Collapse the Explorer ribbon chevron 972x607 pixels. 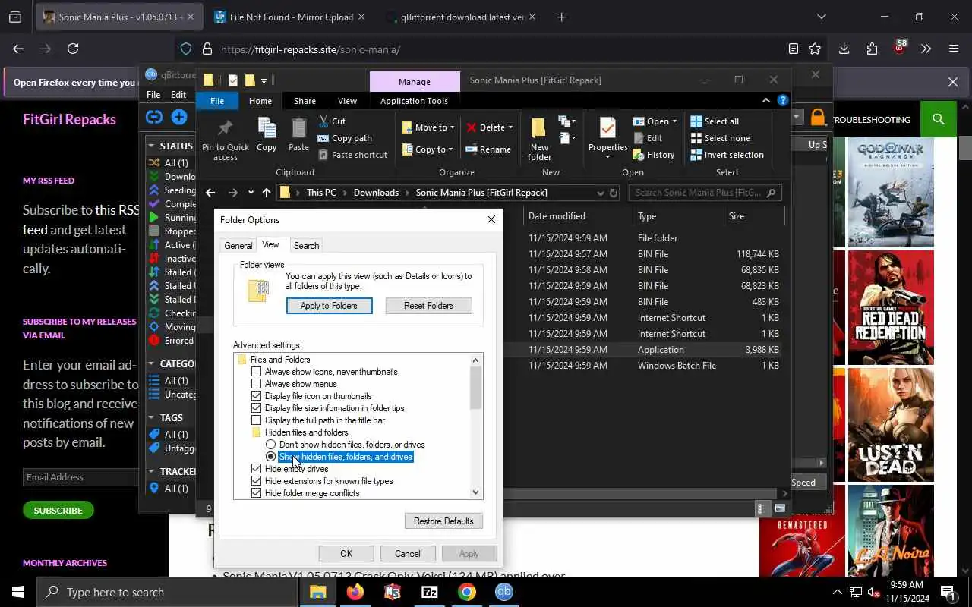(x=766, y=100)
